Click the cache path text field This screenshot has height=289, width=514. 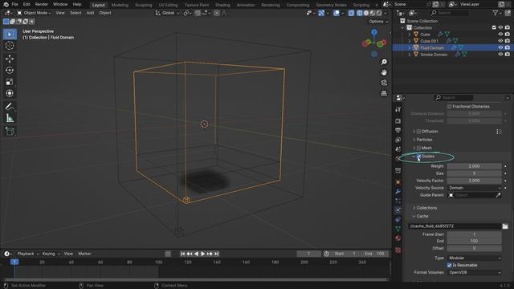pos(455,226)
